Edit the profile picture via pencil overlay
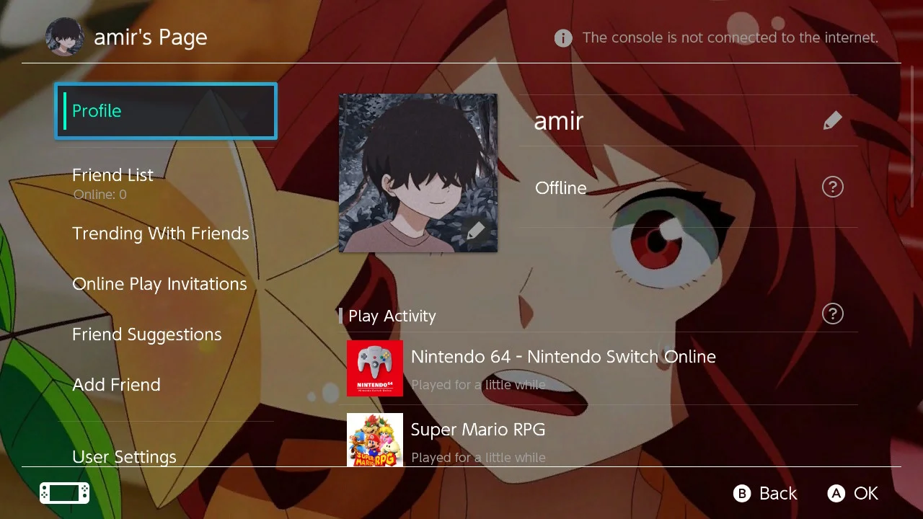The image size is (923, 519). [475, 231]
